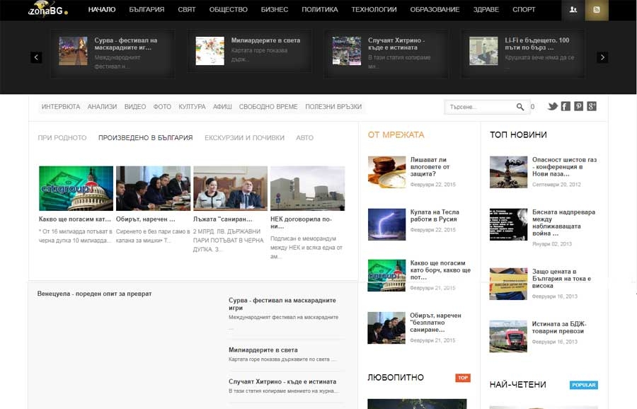Viewport: 637px width, 409px height.
Task: Open КУЛТУРА in the secondary menu
Action: 192,107
